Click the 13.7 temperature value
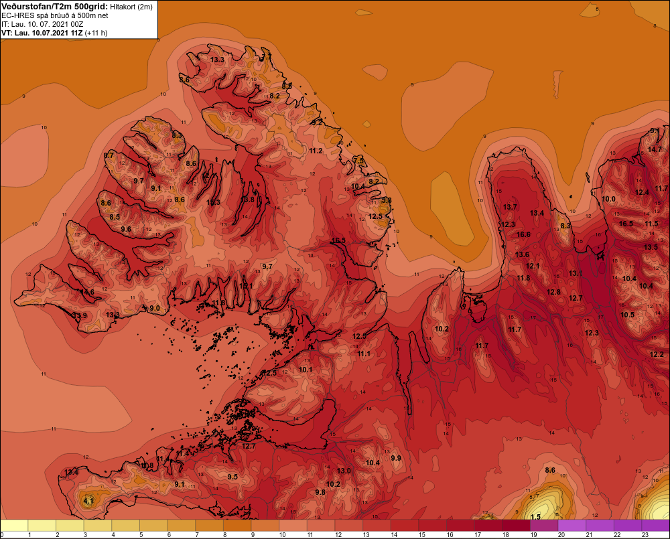The image size is (670, 539). [x=510, y=207]
